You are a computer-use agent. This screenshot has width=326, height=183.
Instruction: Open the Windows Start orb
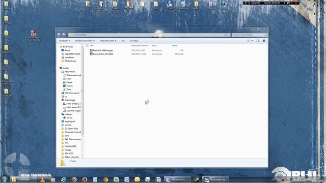point(5,179)
